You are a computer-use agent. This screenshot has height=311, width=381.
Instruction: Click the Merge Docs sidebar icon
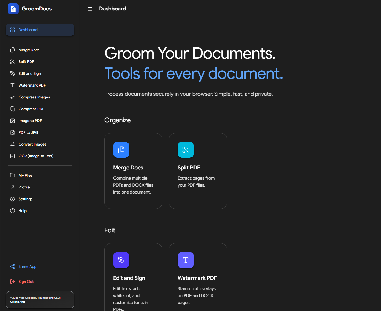(13, 50)
